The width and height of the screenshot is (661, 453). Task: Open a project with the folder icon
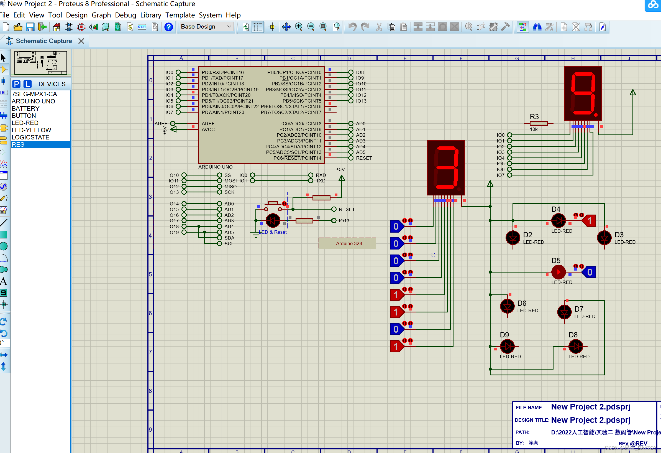[x=18, y=27]
